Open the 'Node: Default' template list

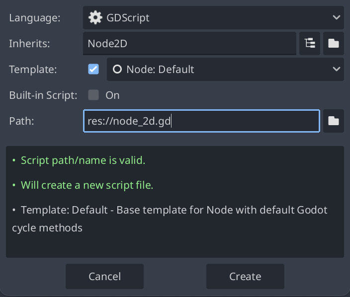coord(225,69)
